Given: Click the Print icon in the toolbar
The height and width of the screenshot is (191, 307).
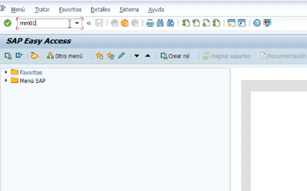Looking at the screenshot, I should [x=150, y=23].
